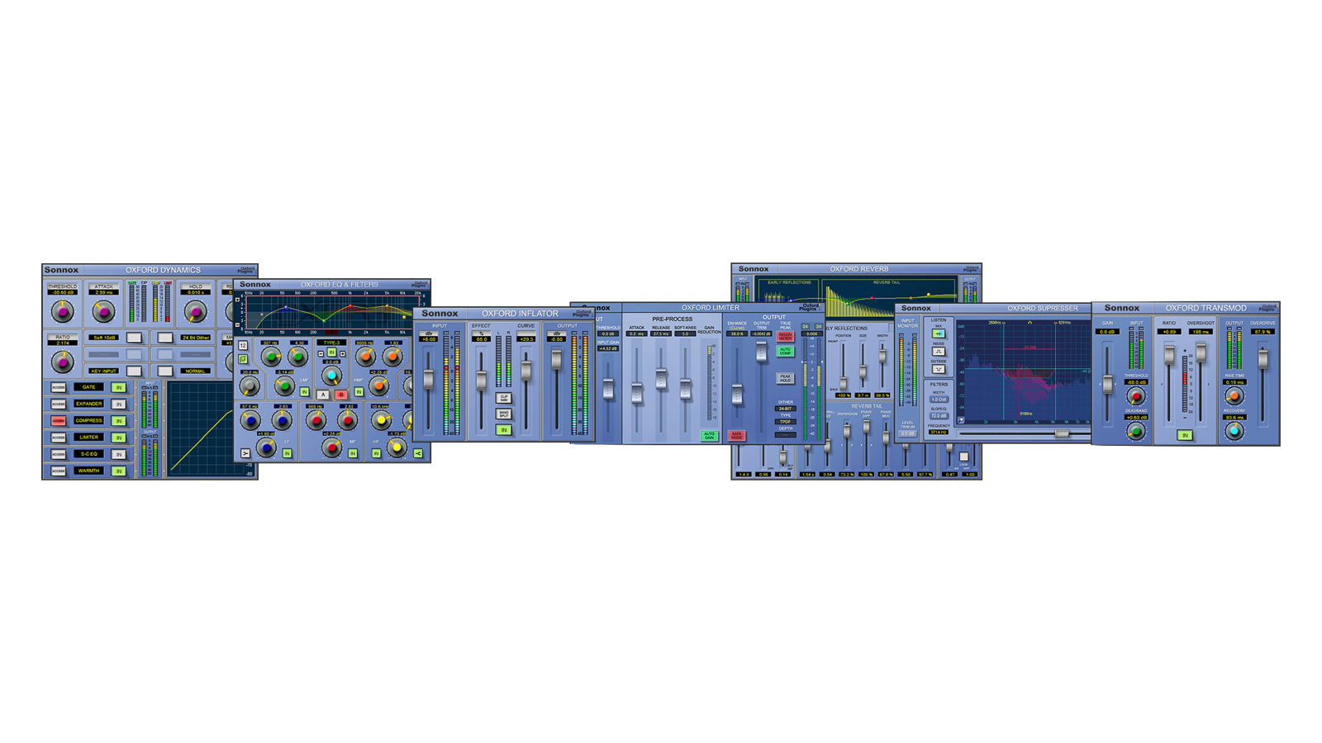Image resolution: width=1322 pixels, height=743 pixels.
Task: Click the blue LF frequency knob in EQ
Action: [250, 420]
